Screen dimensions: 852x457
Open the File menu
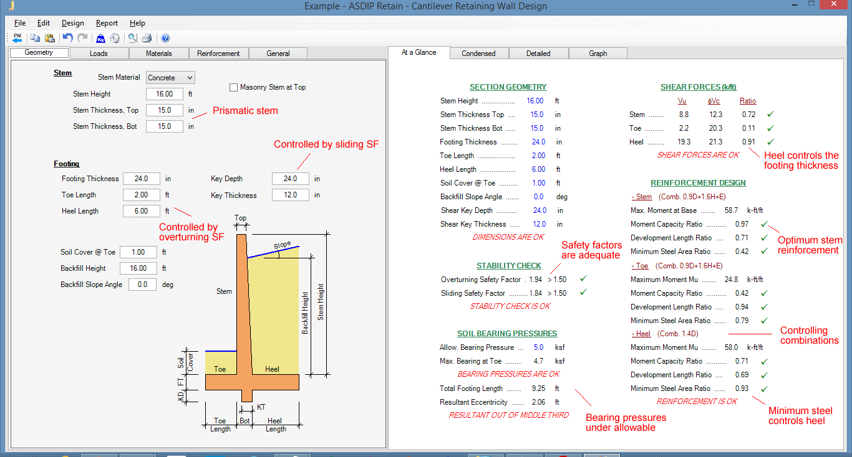[20, 23]
